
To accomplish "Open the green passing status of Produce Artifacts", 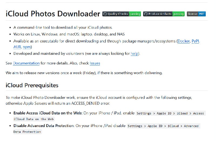I will pos(178,14).
